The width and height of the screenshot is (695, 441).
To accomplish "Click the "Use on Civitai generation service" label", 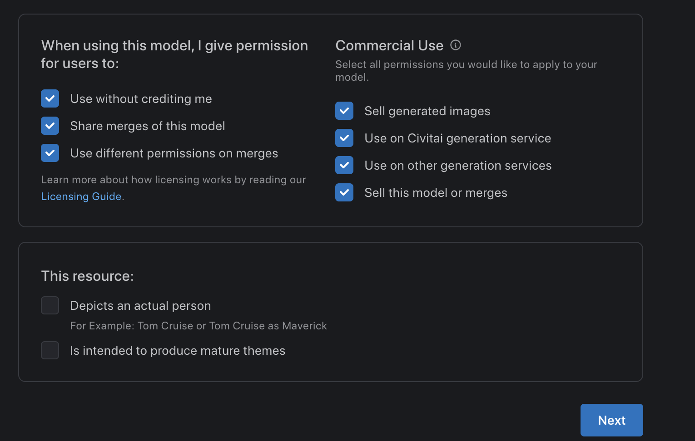I will point(457,138).
